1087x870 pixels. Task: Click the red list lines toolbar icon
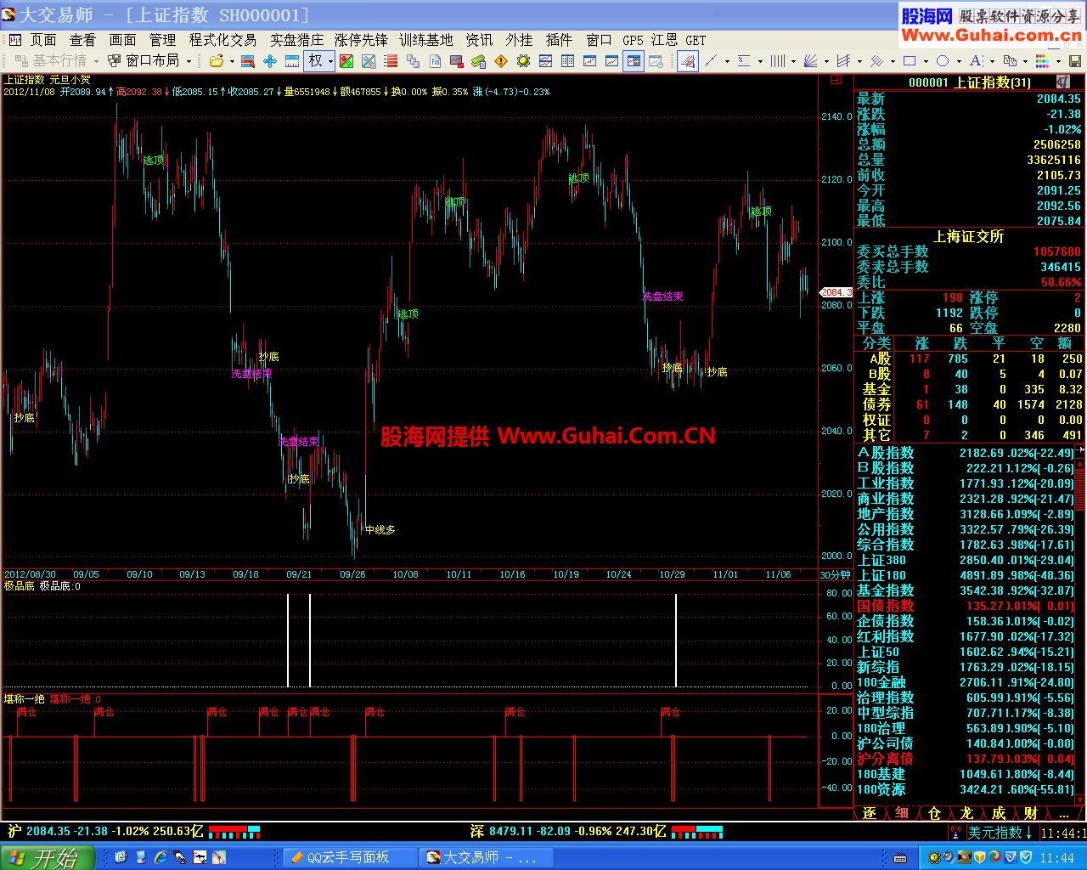[391, 61]
